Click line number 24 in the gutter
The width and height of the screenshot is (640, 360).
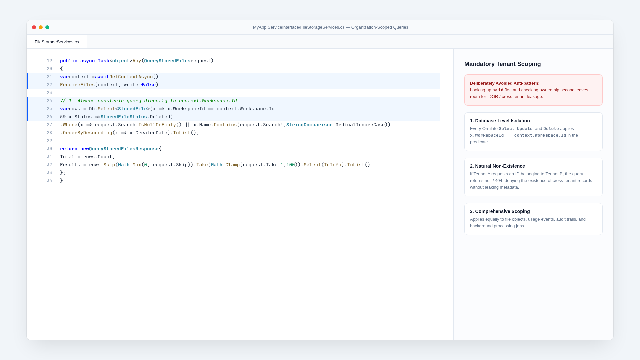pyautogui.click(x=49, y=101)
